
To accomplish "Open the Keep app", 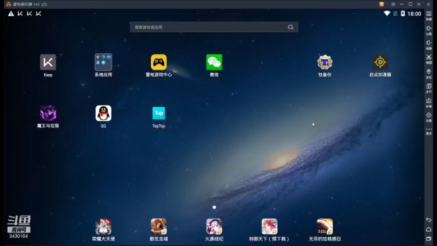I will click(x=48, y=62).
